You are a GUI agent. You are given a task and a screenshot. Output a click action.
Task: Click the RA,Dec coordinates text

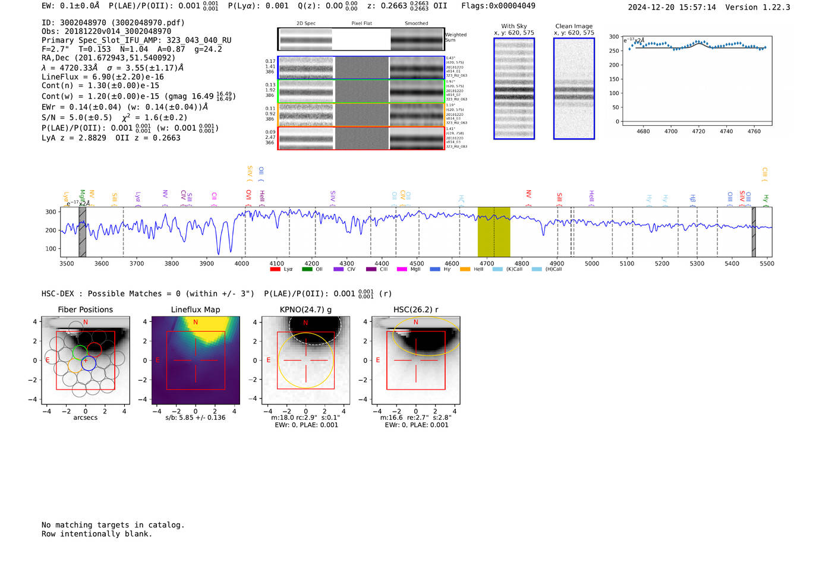coord(109,58)
